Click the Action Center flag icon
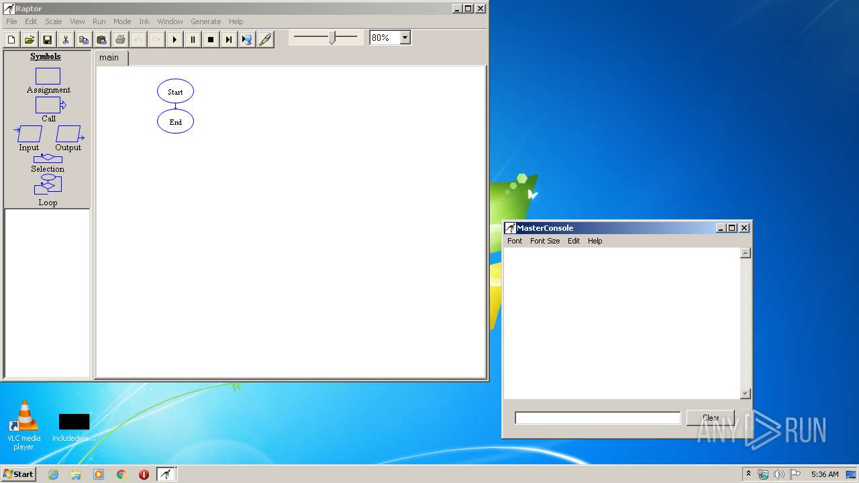The height and width of the screenshot is (483, 859). 795,474
